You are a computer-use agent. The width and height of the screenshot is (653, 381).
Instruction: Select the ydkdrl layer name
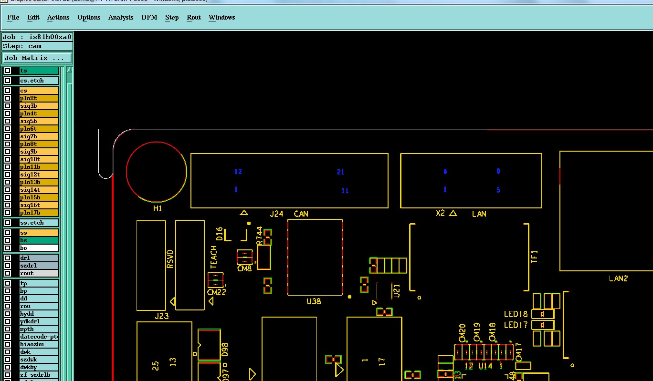click(39, 321)
